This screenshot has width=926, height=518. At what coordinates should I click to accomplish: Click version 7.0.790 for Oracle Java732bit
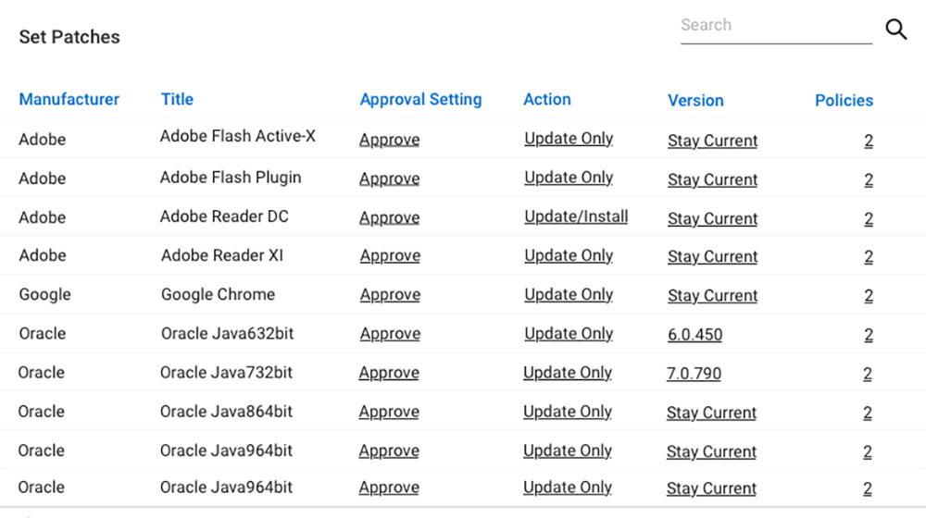point(694,374)
